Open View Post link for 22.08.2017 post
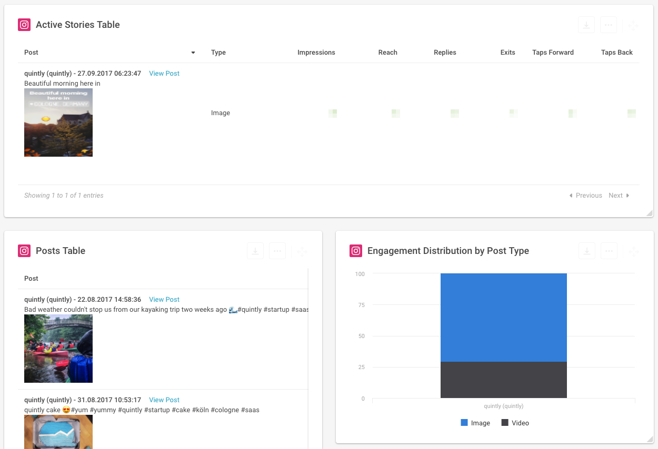Screen dimensions: 658x449 164,300
